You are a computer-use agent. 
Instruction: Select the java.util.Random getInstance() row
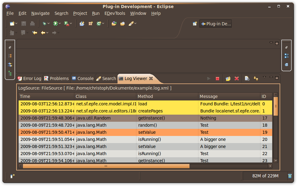(145, 118)
